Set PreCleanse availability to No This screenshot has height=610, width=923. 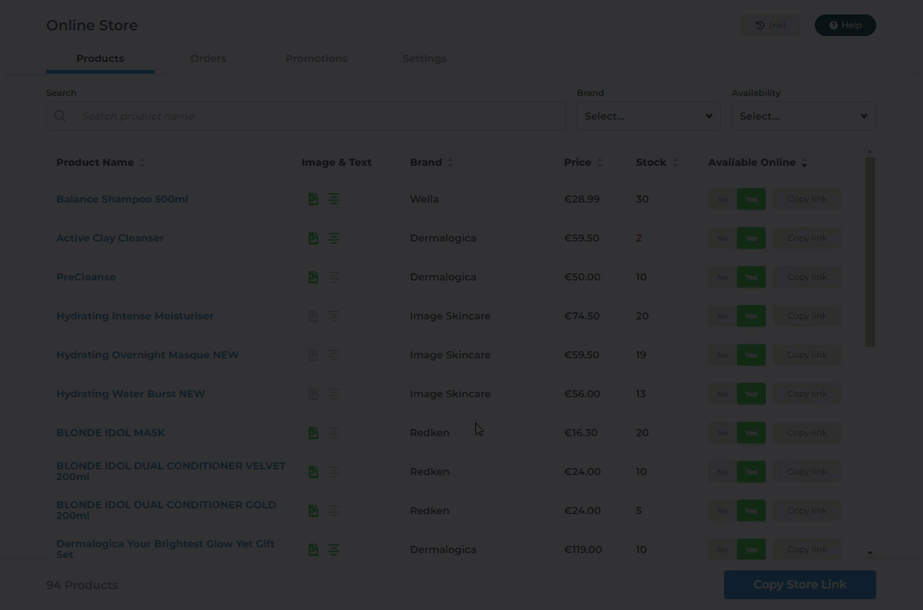(722, 277)
